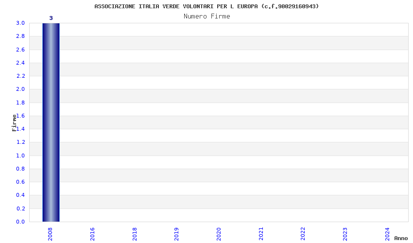Click the y-axis value 1.8
Screen dimensions: 413x243
click(20, 103)
